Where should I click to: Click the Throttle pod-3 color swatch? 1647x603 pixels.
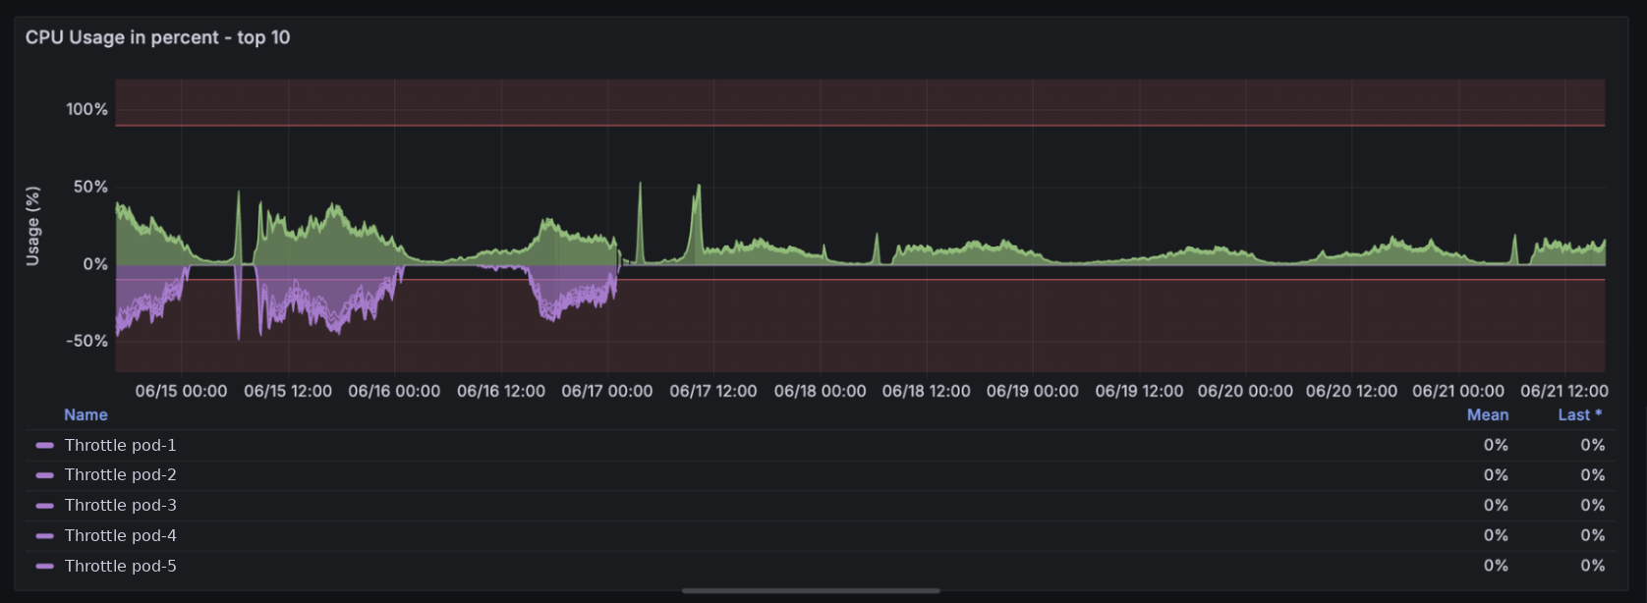44,506
